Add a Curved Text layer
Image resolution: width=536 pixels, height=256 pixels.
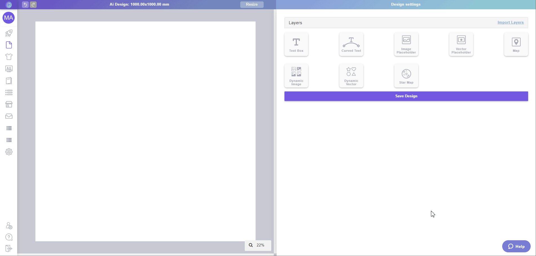pyautogui.click(x=351, y=44)
